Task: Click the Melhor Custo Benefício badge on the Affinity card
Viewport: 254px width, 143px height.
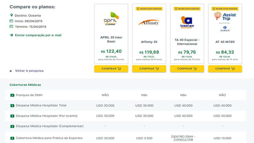Action: (149, 9)
